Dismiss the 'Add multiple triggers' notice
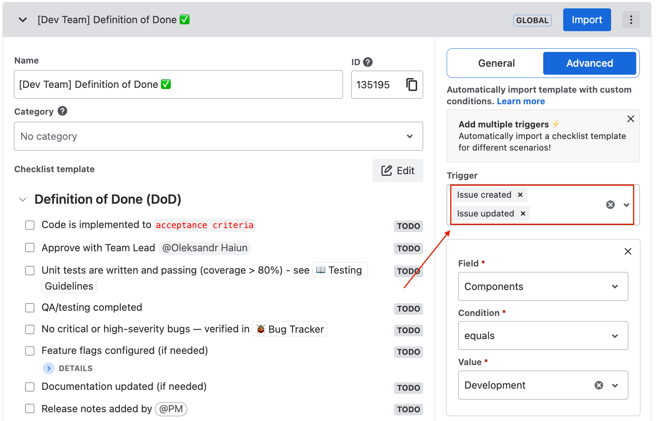Screen dimensions: 657x421 click(x=631, y=119)
